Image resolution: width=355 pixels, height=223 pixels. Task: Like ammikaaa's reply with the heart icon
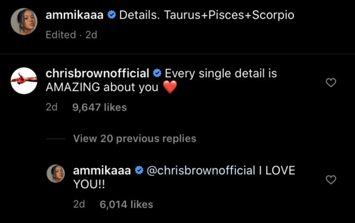pyautogui.click(x=331, y=180)
